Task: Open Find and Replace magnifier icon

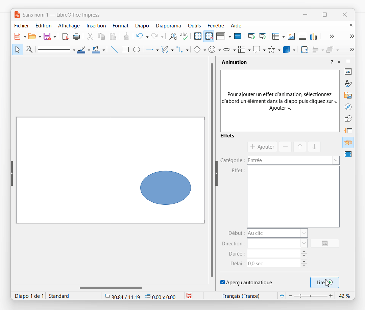Action: pos(173,36)
